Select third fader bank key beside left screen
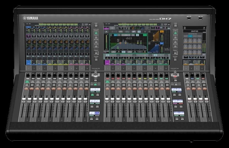229x148 pixels. pos(96,42)
